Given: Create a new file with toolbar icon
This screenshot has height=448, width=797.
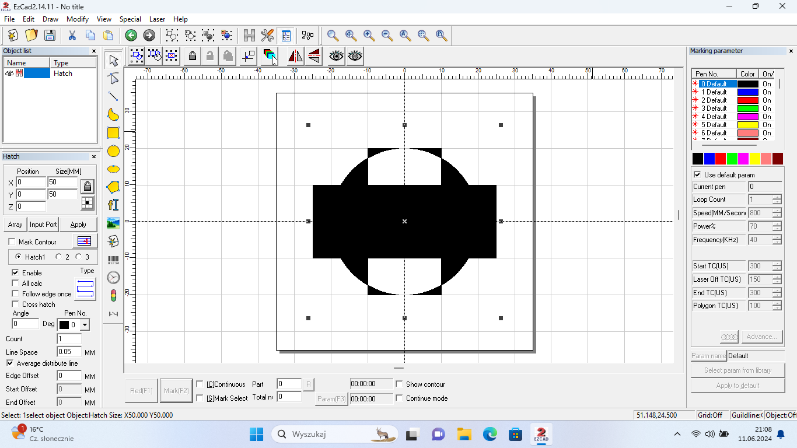Looking at the screenshot, I should tap(13, 35).
